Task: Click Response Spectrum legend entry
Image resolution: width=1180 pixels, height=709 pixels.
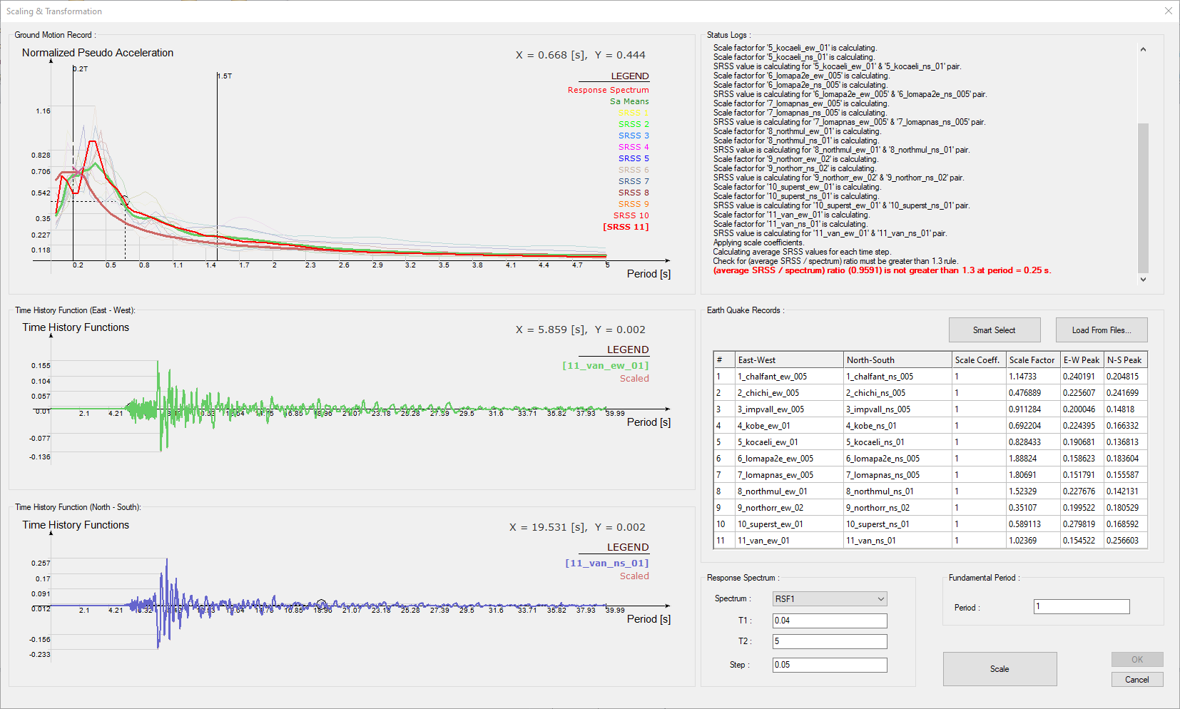Action: [608, 90]
